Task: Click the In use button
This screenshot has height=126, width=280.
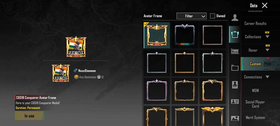Action: pyautogui.click(x=29, y=116)
